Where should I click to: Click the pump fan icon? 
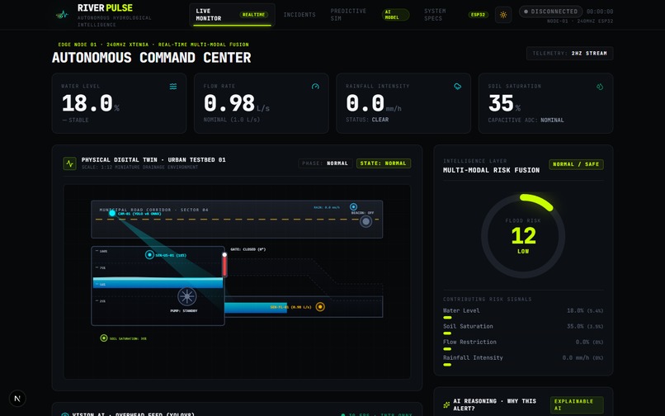pyautogui.click(x=187, y=296)
